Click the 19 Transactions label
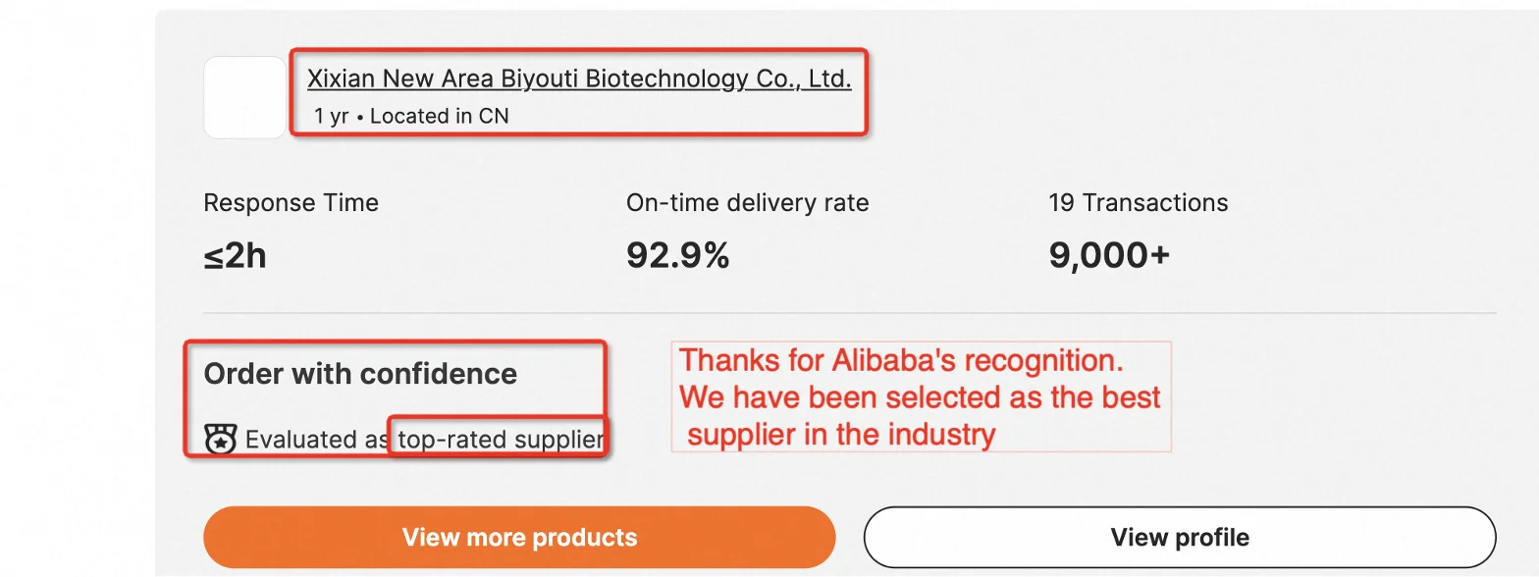 1138,203
